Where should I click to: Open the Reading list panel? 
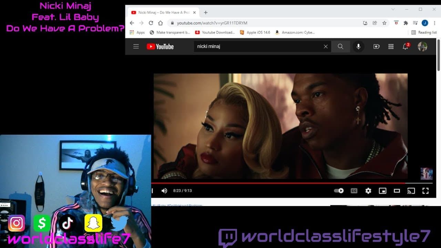point(424,32)
